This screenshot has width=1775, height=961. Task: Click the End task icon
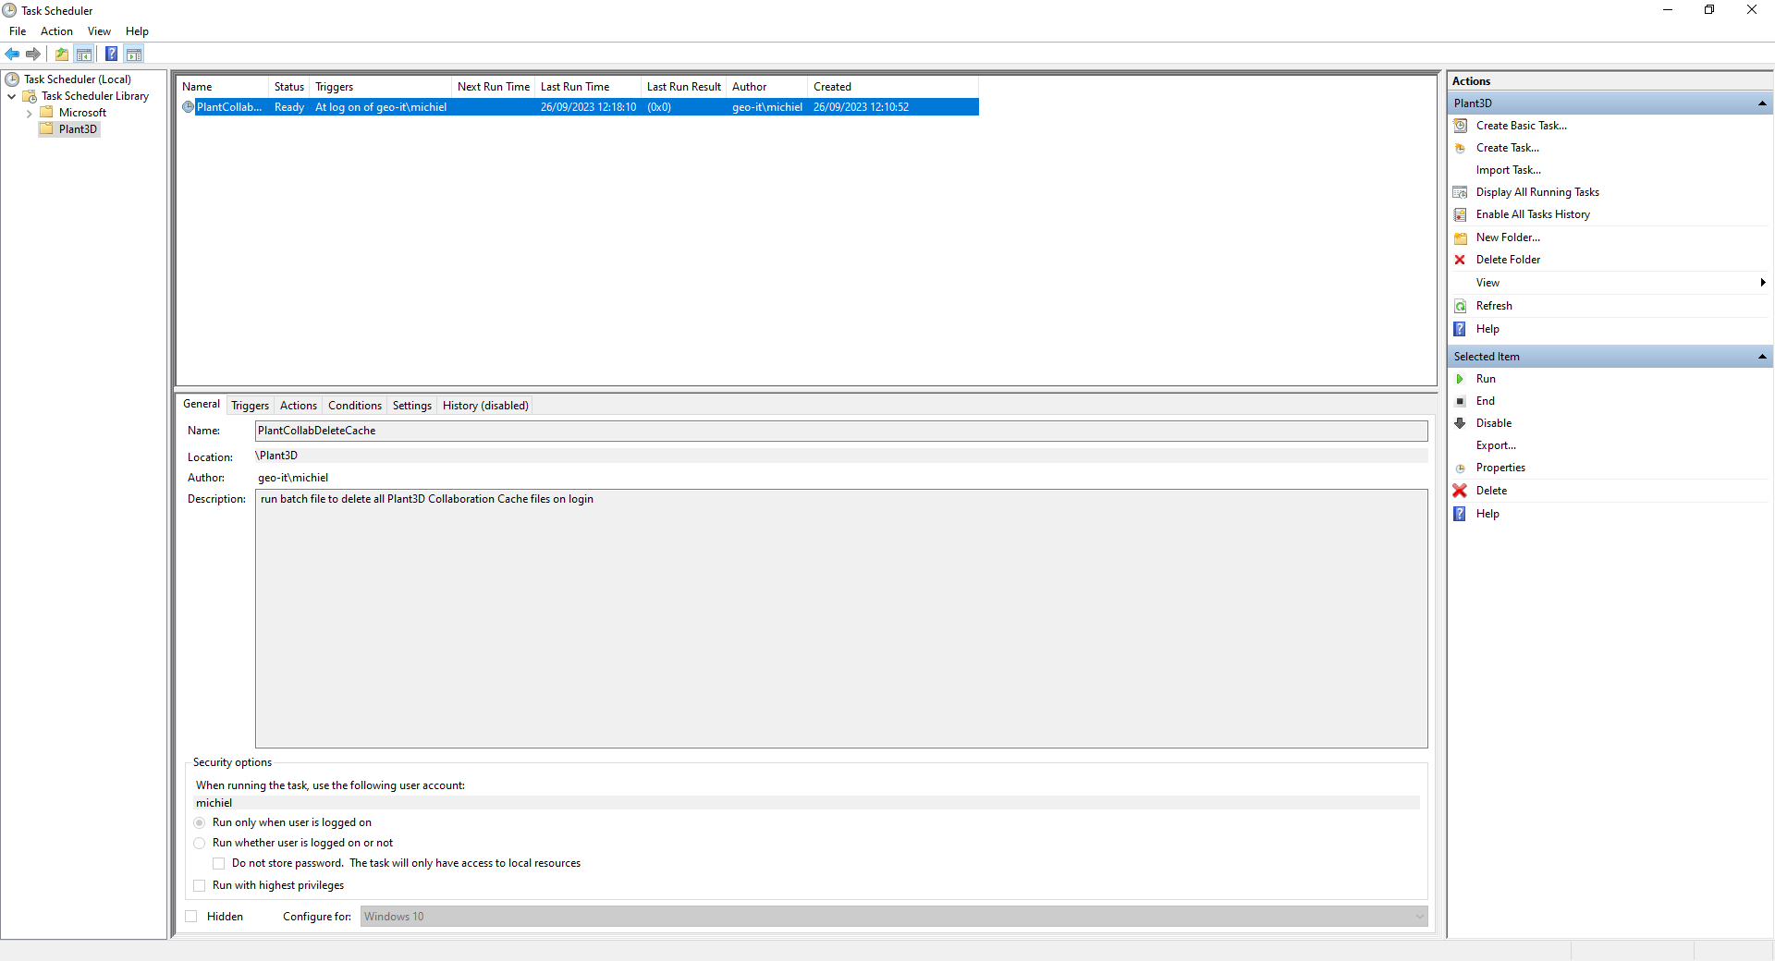click(1461, 401)
